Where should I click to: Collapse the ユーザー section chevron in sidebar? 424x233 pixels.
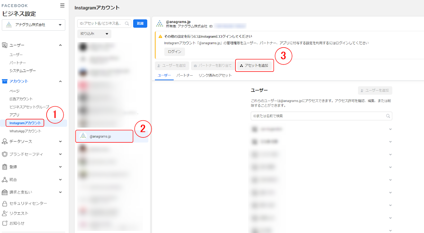click(x=60, y=45)
